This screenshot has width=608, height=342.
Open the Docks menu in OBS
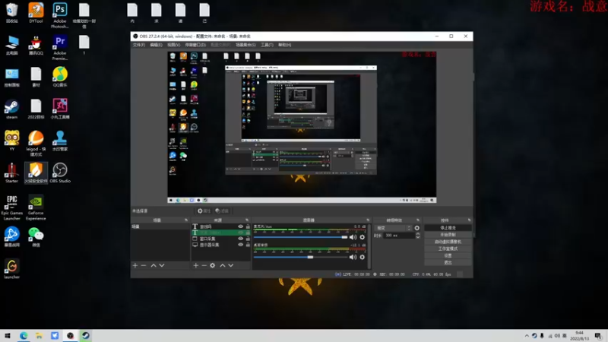click(x=195, y=45)
